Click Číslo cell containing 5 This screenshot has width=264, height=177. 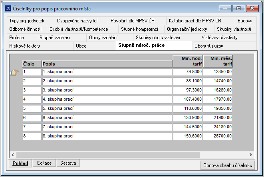(x=32, y=109)
